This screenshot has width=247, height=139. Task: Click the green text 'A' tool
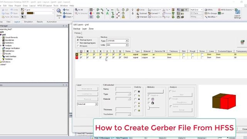click(x=107, y=14)
